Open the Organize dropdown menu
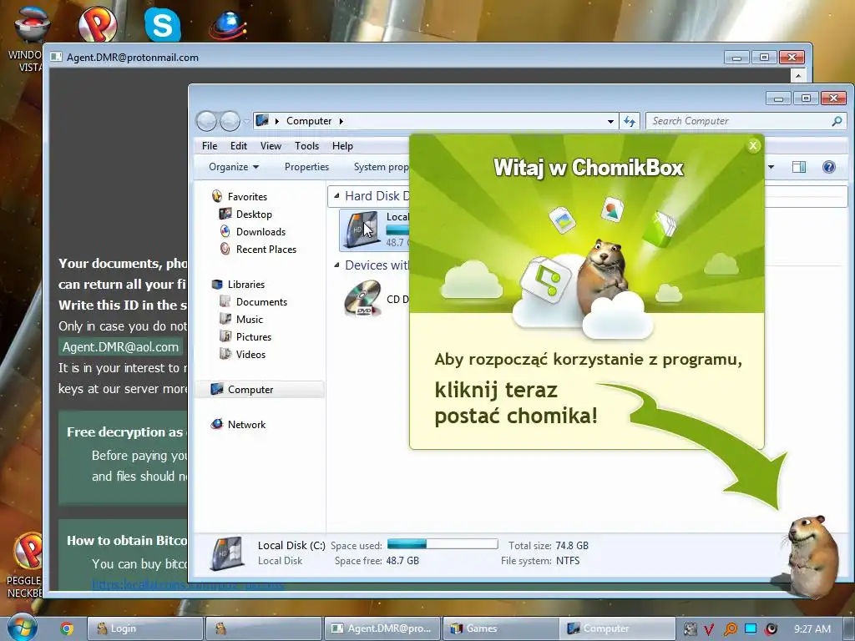This screenshot has width=855, height=641. tap(234, 167)
